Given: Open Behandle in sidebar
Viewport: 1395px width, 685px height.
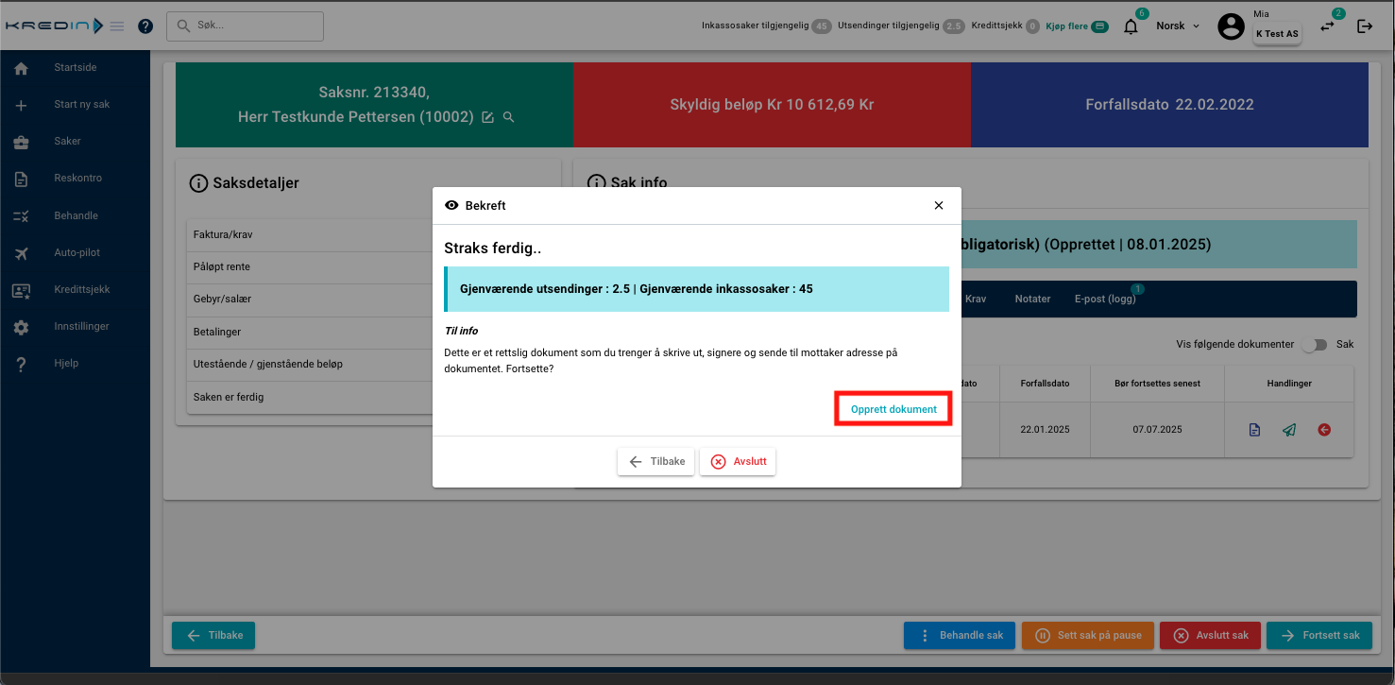Looking at the screenshot, I should pyautogui.click(x=77, y=215).
